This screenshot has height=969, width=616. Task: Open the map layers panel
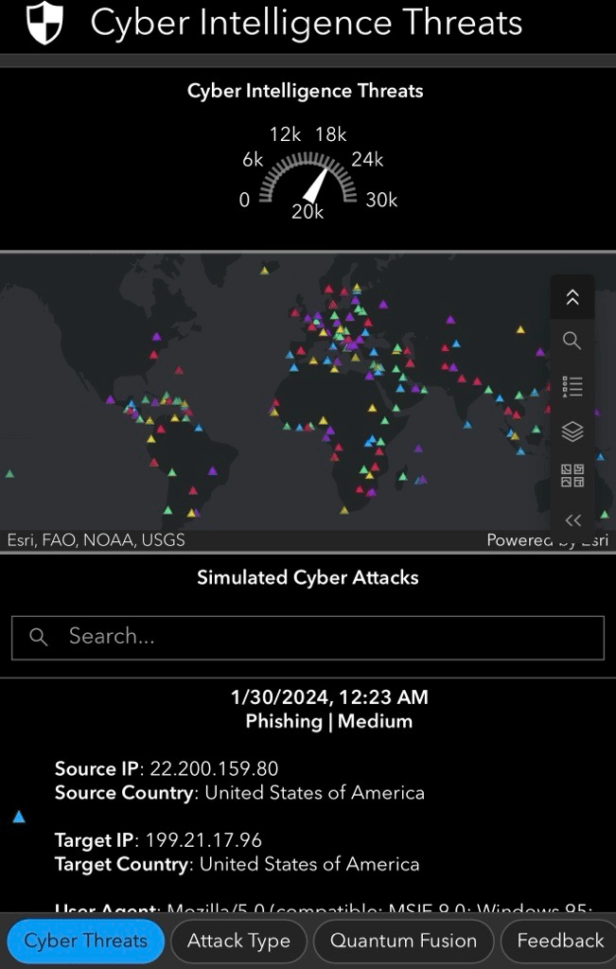tap(572, 432)
